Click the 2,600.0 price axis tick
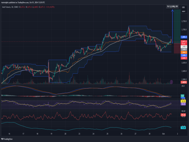Viewport: 189px width, 142px height. pos(184,71)
